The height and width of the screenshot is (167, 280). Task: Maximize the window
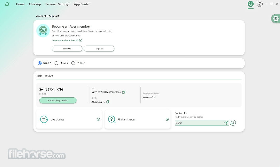click(x=272, y=4)
